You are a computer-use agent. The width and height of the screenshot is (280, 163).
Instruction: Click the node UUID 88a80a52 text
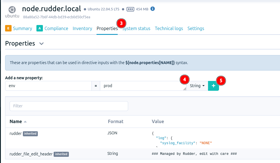[57, 17]
